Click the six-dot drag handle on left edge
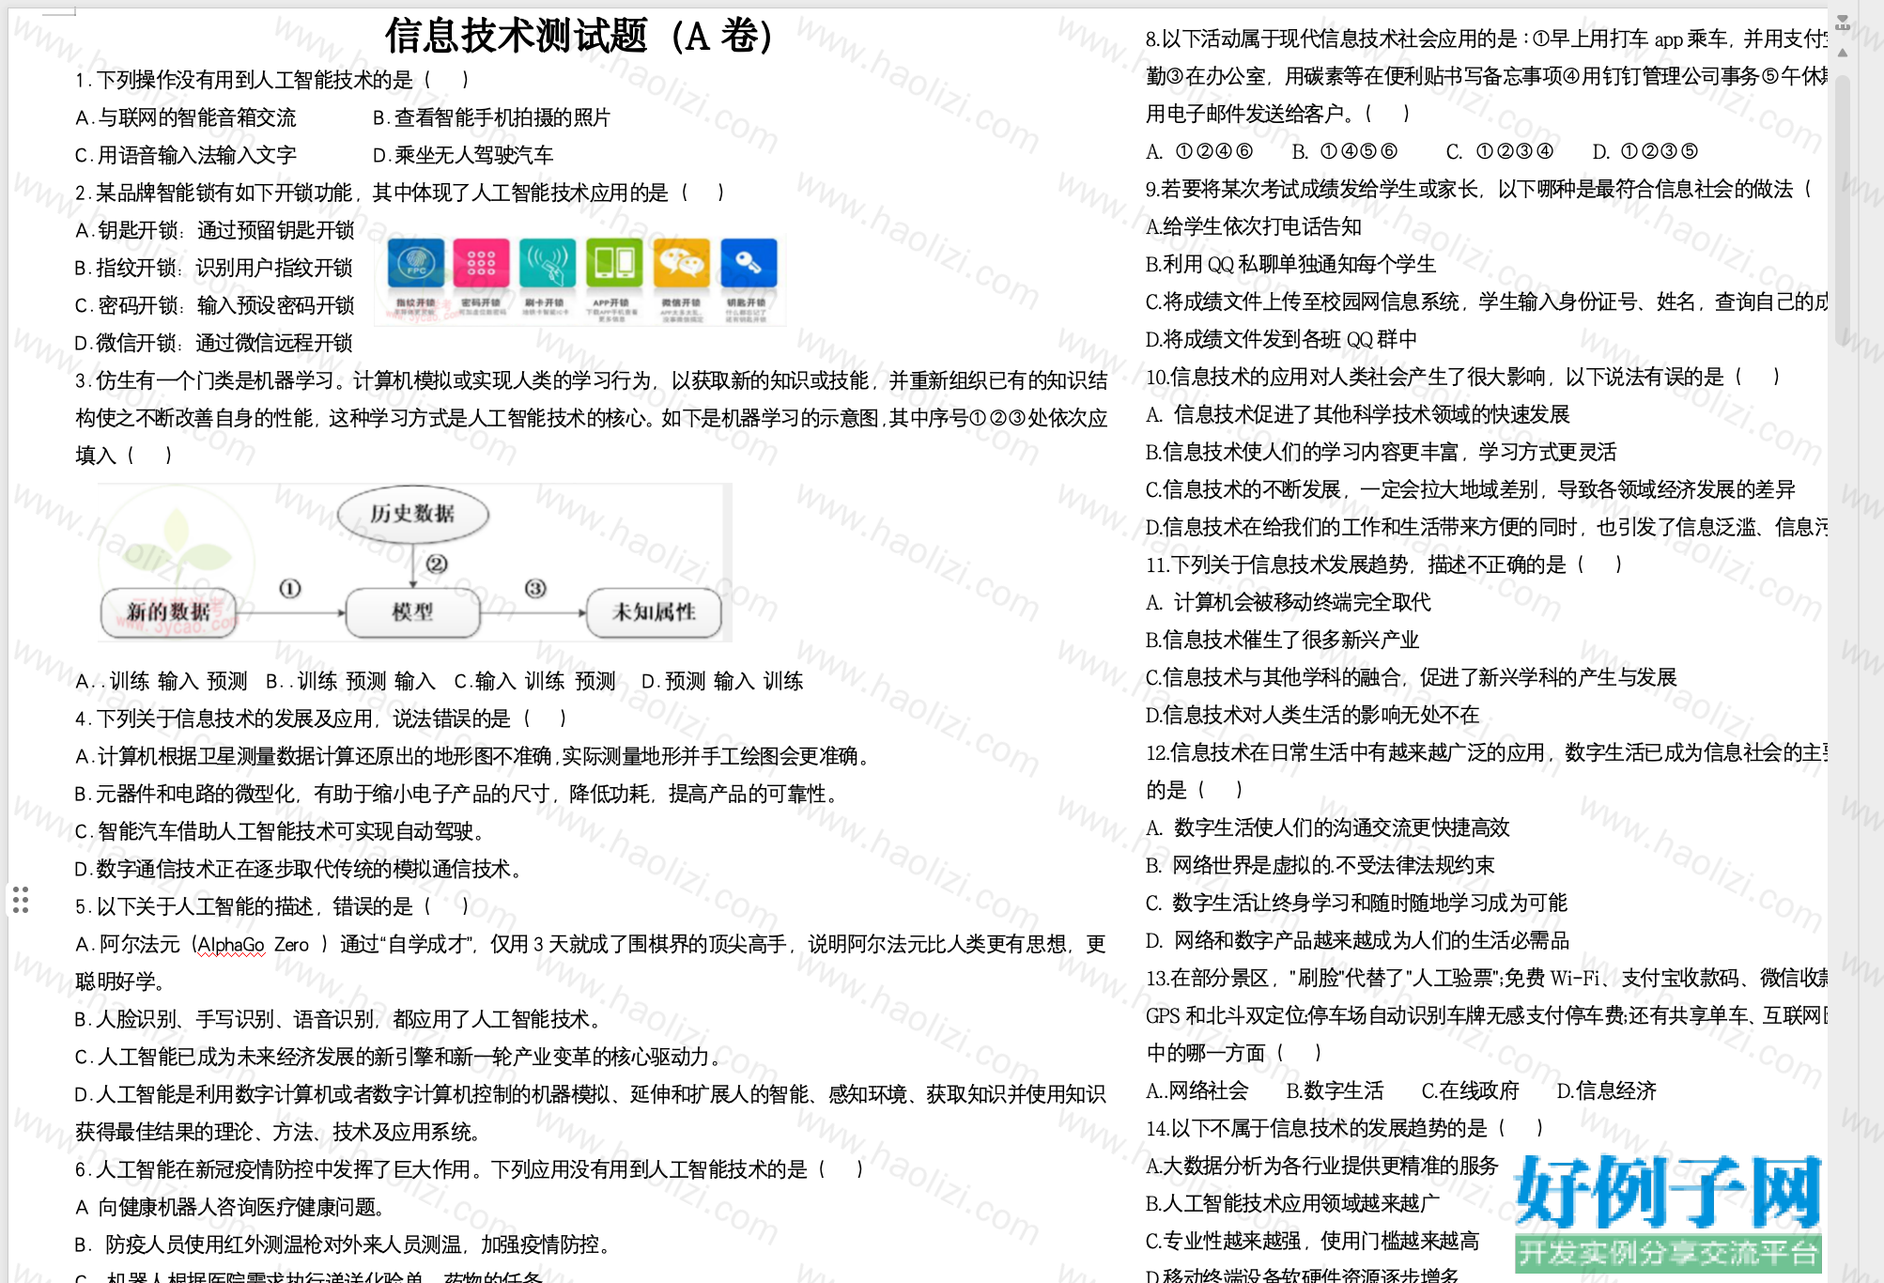This screenshot has width=1884, height=1283. coord(21,900)
